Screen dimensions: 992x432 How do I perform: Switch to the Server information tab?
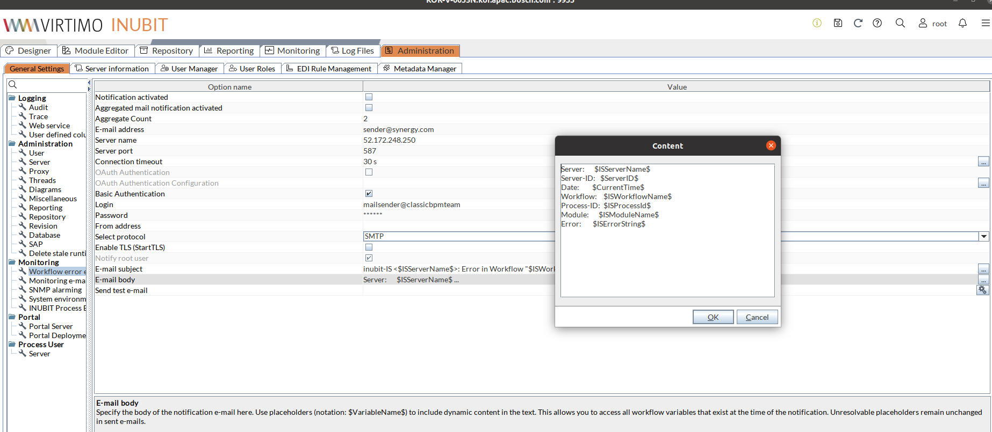pyautogui.click(x=112, y=69)
